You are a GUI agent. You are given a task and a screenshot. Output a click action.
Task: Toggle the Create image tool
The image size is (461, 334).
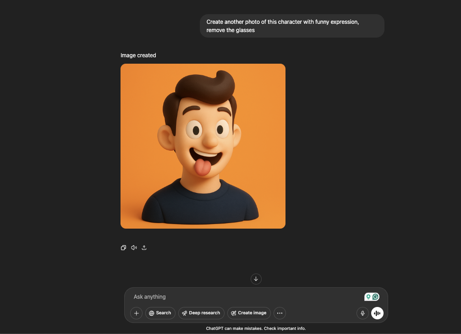coord(249,313)
